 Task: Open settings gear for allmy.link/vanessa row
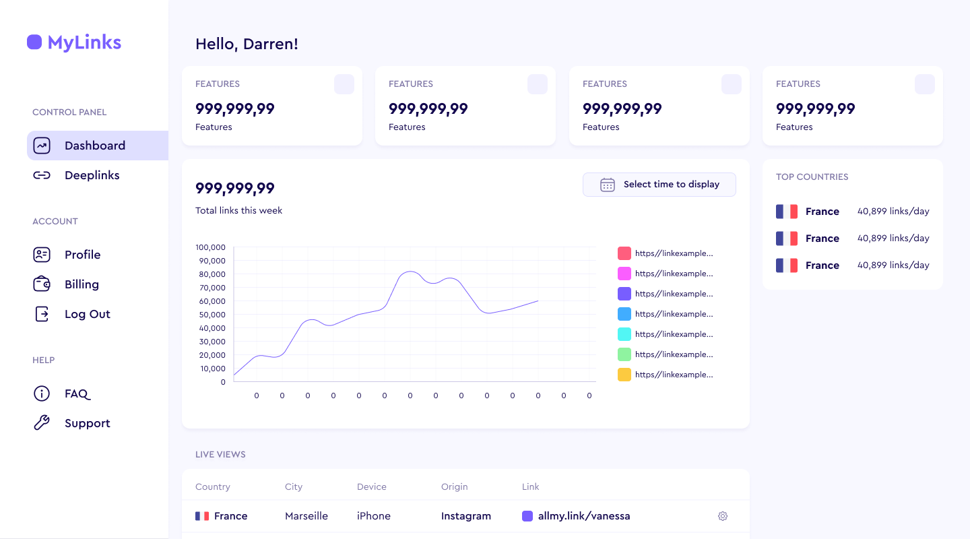[723, 516]
